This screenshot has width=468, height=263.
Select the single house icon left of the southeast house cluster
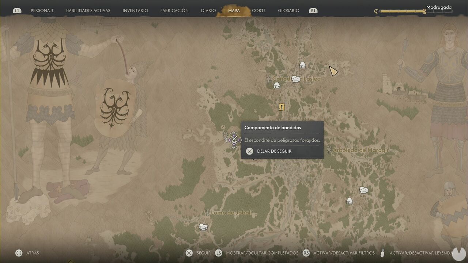coord(350,201)
